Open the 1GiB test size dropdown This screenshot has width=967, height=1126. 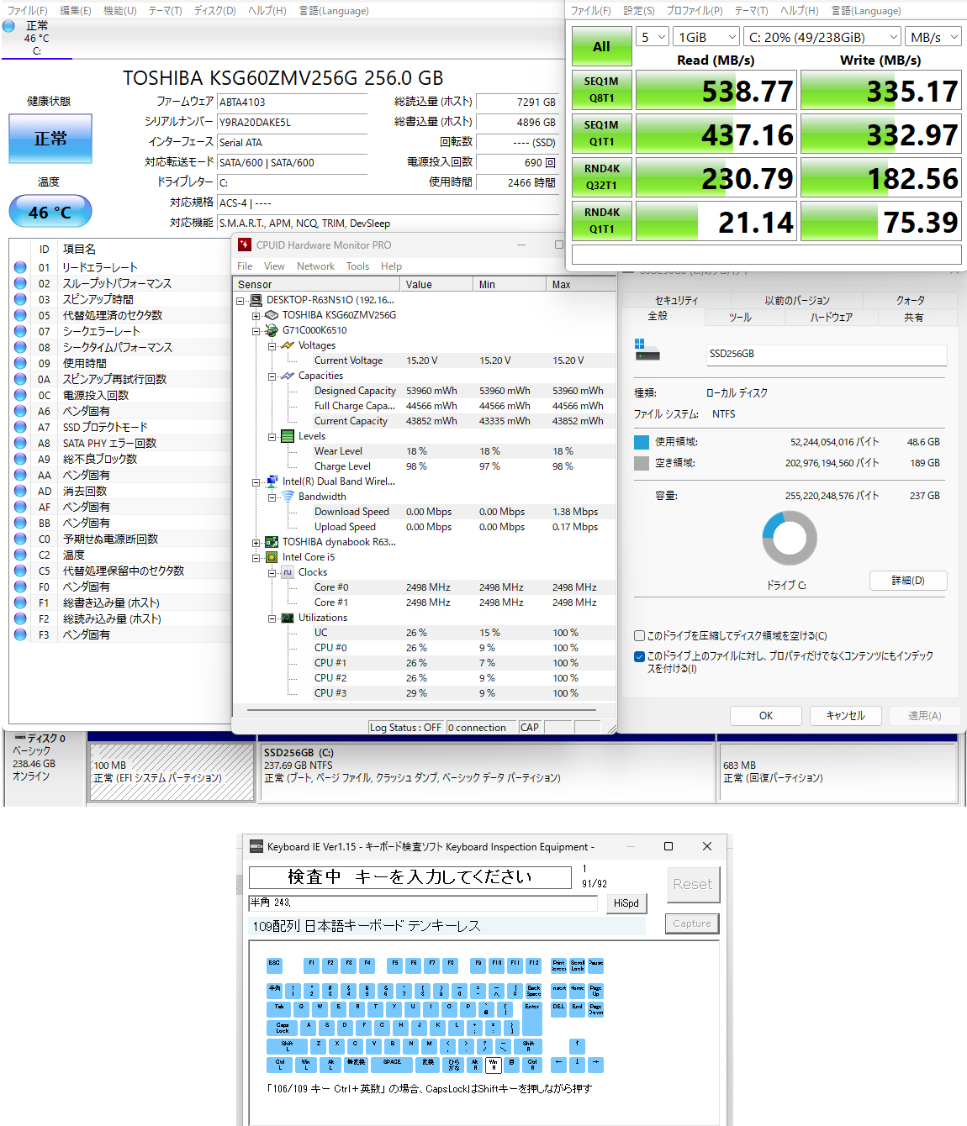pos(707,37)
